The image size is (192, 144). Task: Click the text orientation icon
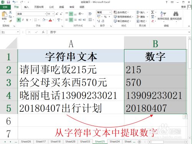point(80,13)
